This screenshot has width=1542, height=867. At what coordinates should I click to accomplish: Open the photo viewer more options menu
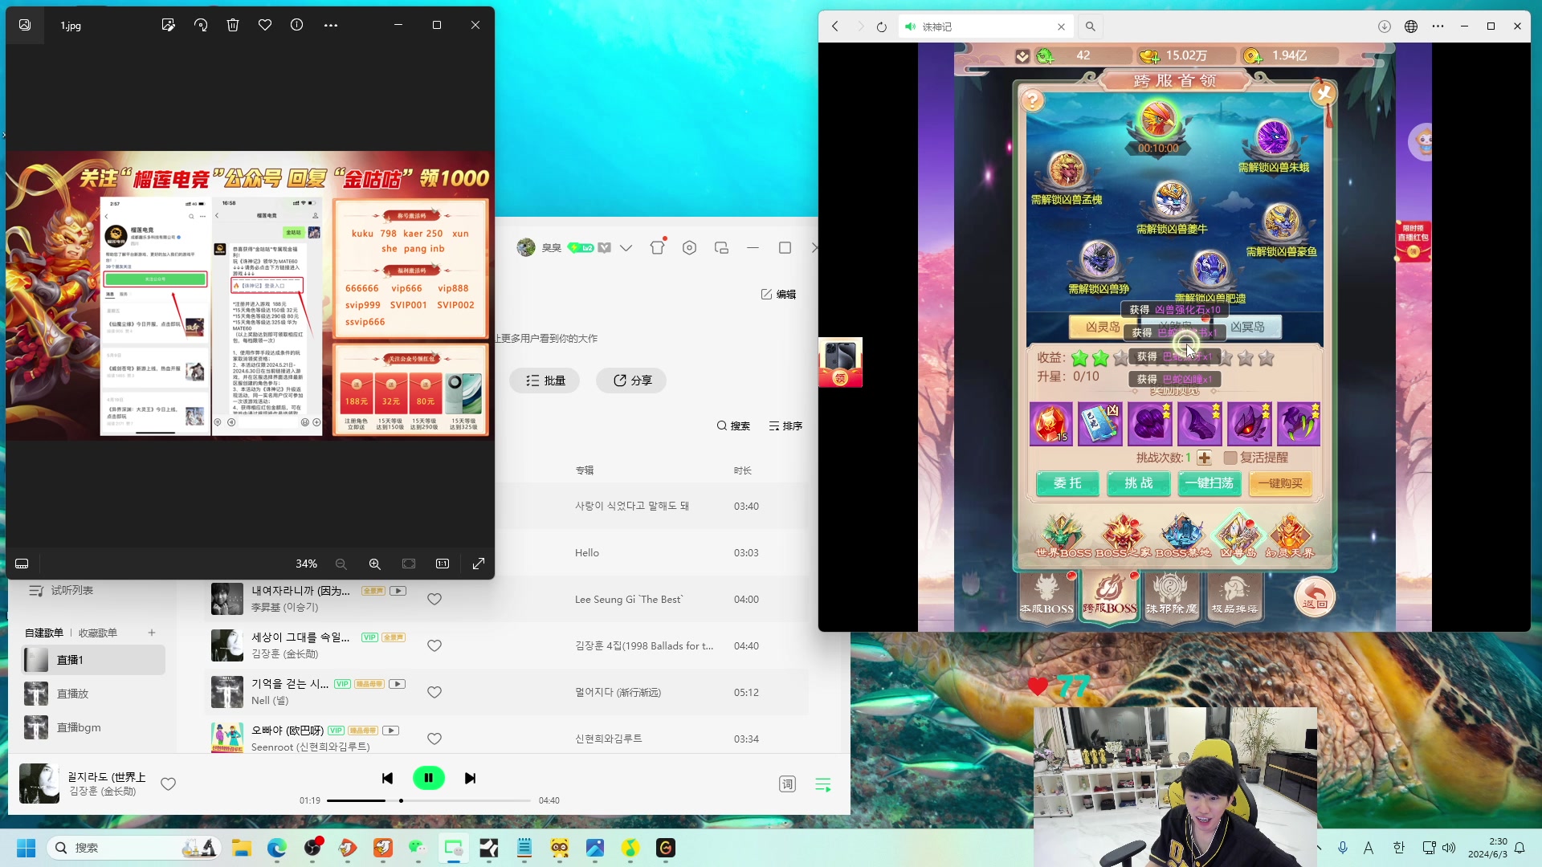(331, 25)
